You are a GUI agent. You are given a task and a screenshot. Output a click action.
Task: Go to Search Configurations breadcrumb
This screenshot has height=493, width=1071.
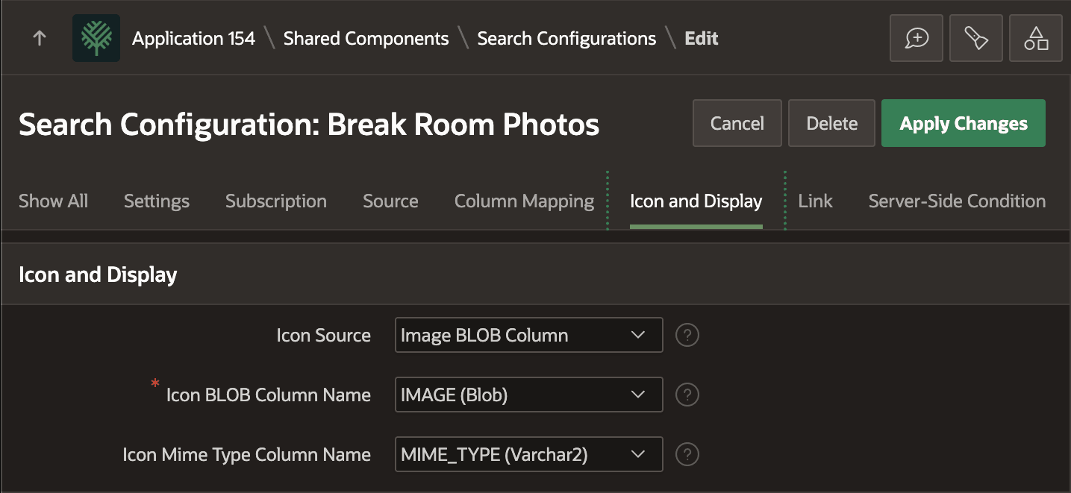(x=566, y=38)
